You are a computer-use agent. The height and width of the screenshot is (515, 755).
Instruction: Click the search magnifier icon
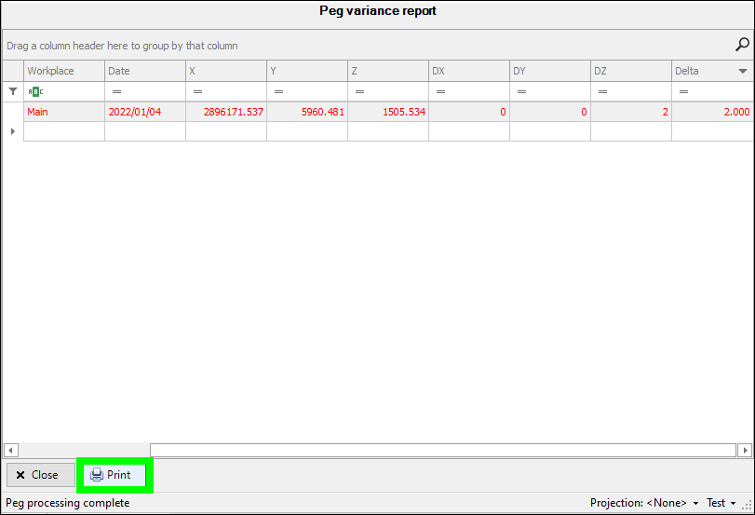[742, 45]
